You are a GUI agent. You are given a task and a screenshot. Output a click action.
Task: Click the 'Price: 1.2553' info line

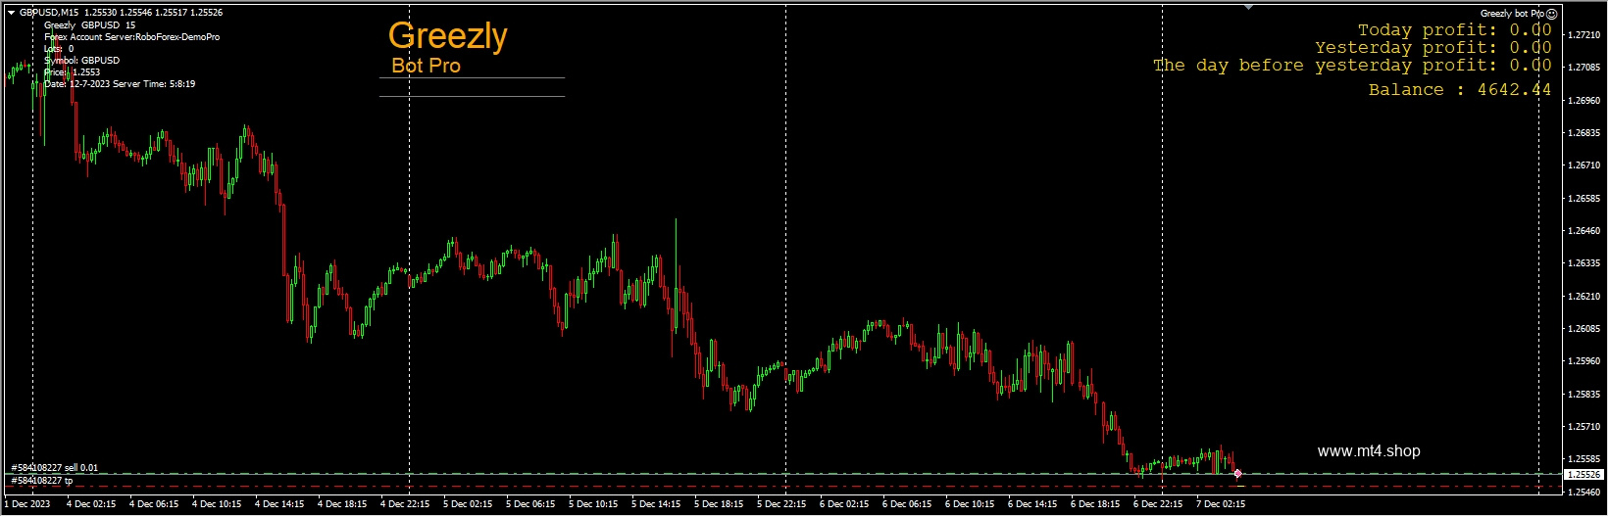[73, 72]
